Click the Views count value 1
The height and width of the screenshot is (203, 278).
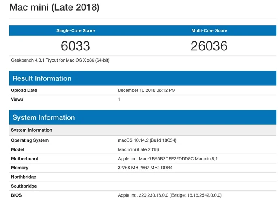click(x=119, y=99)
